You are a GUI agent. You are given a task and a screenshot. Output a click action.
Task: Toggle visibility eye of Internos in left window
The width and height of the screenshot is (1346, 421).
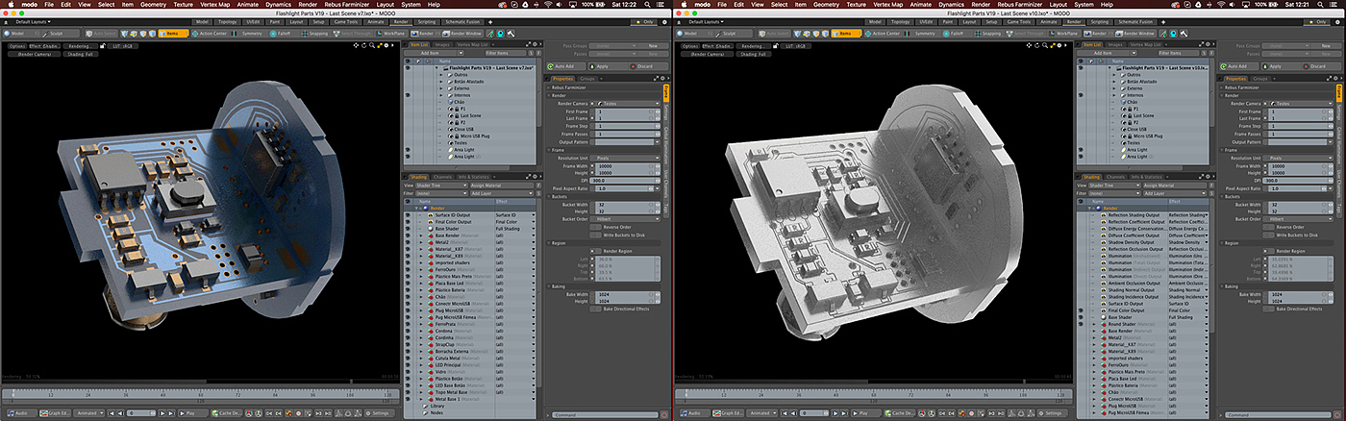pyautogui.click(x=408, y=96)
